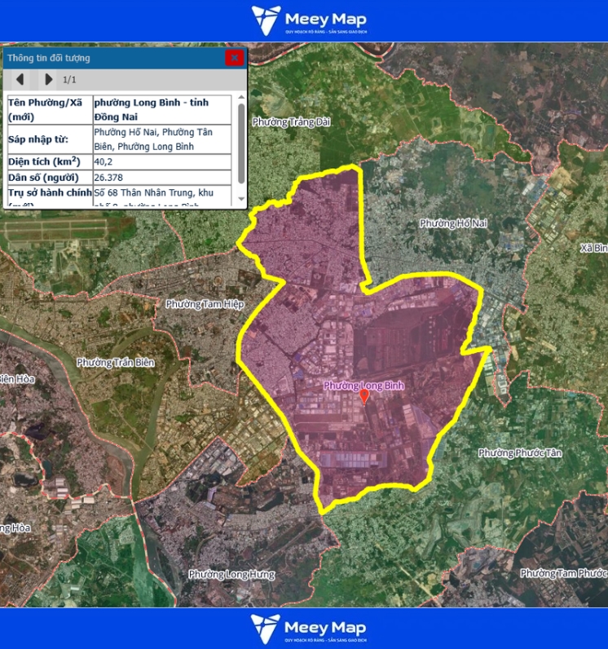Choose Phường Phước Tân on the map
This screenshot has height=649, width=608.
pyautogui.click(x=520, y=453)
